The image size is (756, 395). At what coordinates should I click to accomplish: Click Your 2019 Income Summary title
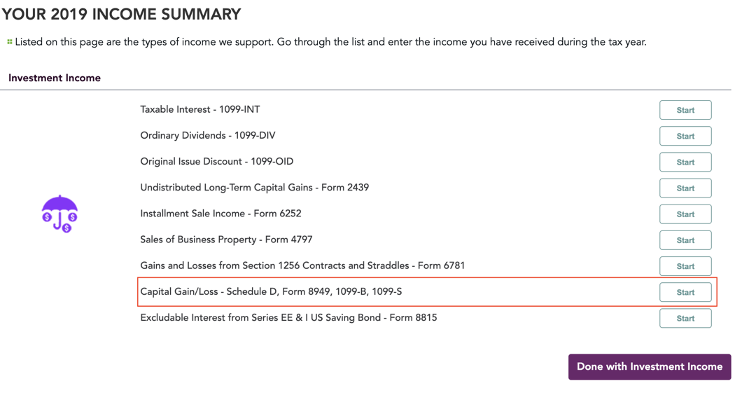pyautogui.click(x=121, y=15)
